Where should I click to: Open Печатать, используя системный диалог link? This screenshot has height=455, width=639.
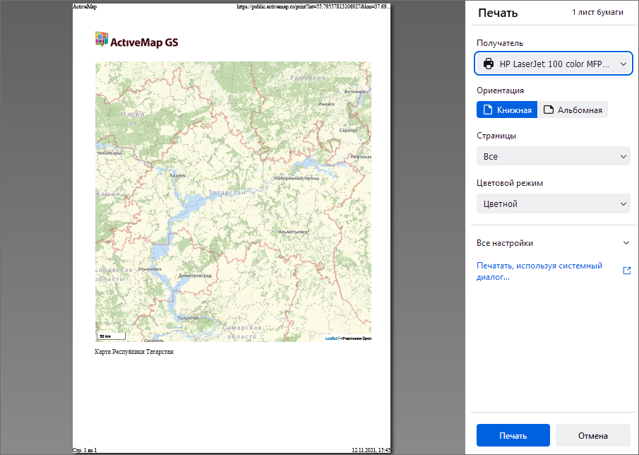539,271
